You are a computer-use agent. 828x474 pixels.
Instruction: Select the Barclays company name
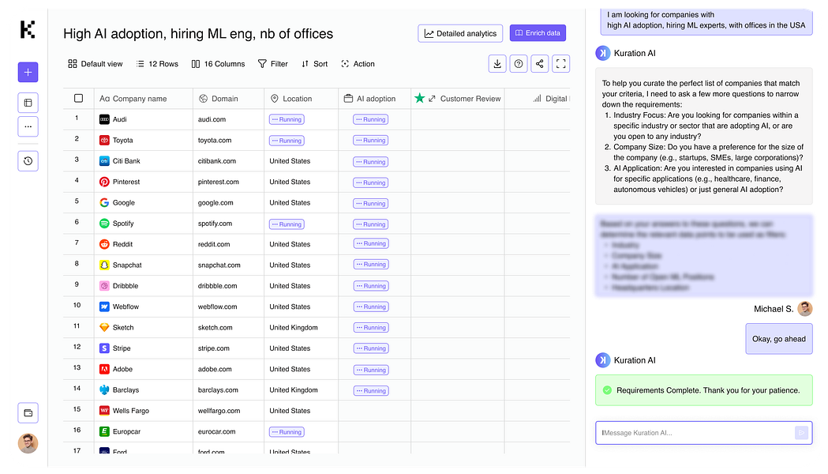tap(126, 390)
